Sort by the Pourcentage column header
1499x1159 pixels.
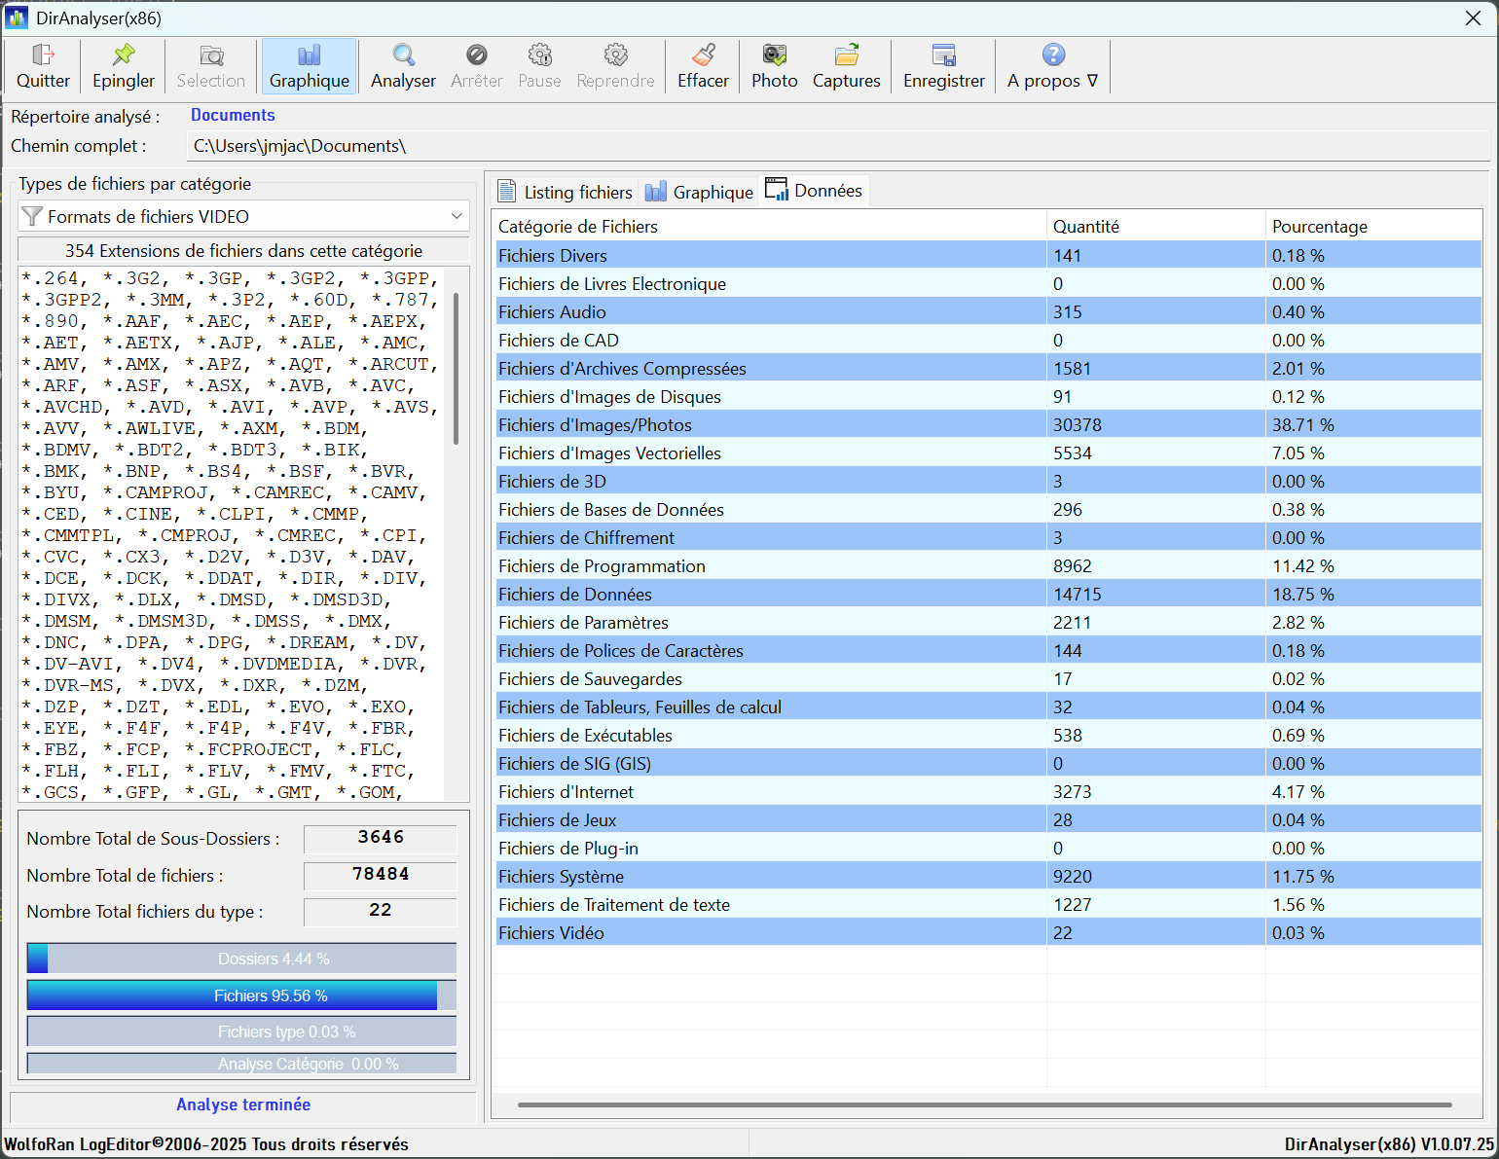[1319, 227]
